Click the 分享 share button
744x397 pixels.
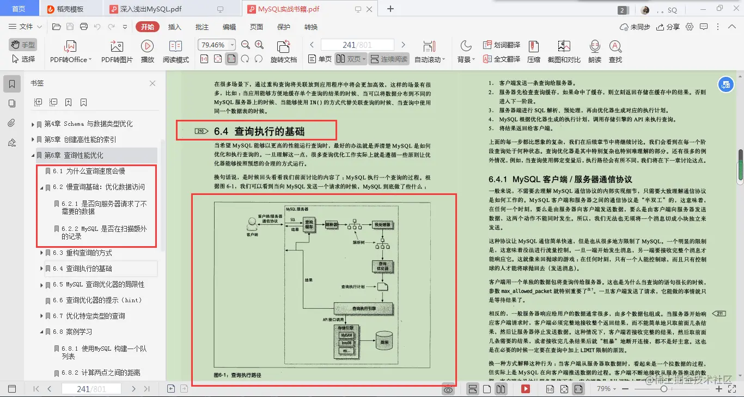pos(668,27)
